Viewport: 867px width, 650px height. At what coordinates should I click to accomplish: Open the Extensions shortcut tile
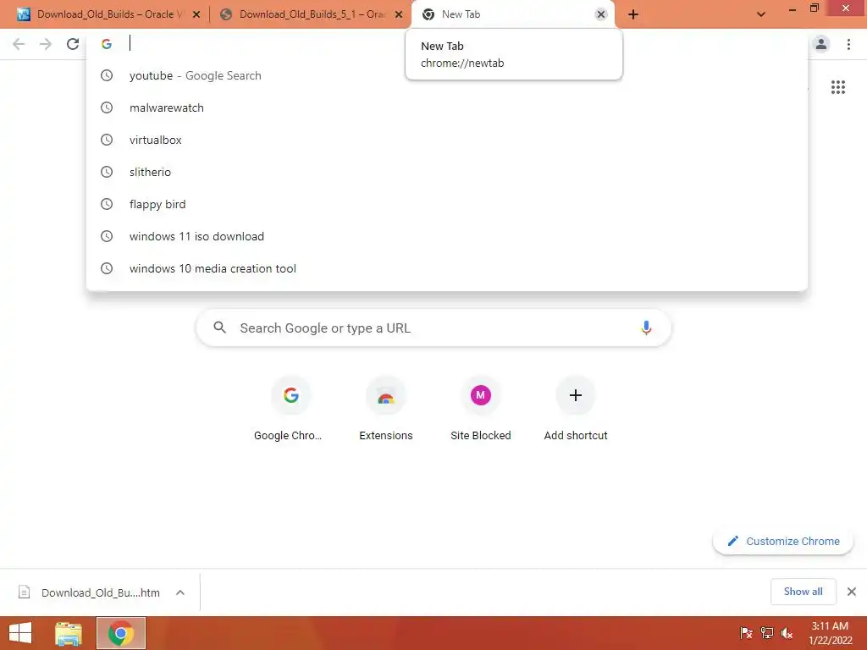(x=385, y=409)
